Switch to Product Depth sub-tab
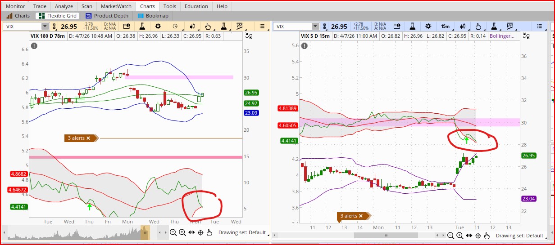This screenshot has width=555, height=245. coord(107,16)
